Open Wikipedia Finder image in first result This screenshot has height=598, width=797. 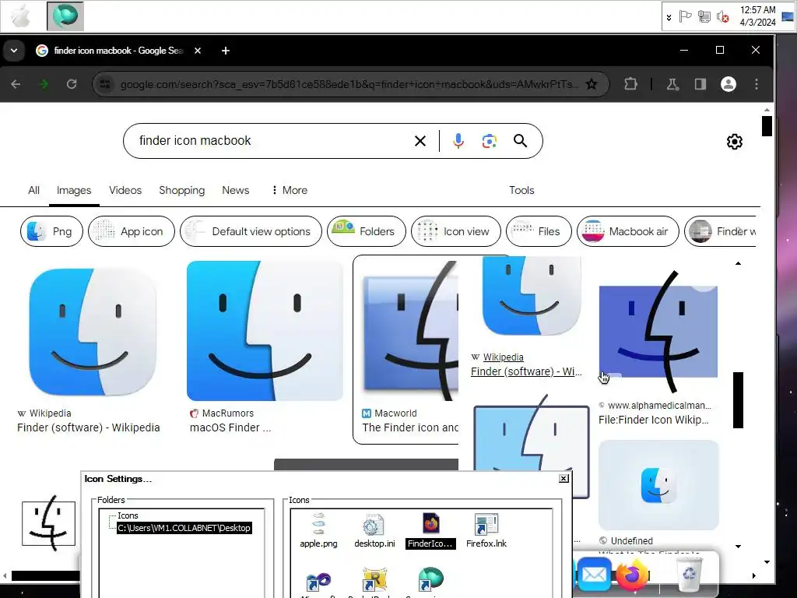(x=93, y=332)
